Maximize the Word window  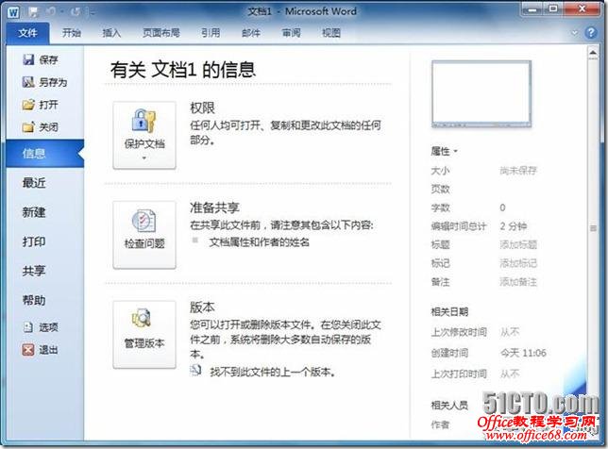click(553, 9)
